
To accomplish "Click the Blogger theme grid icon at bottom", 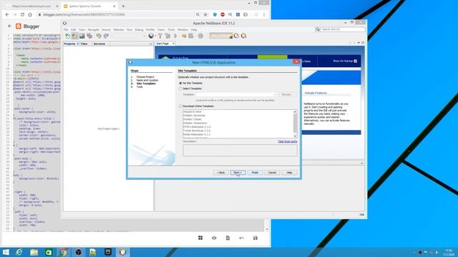I will pyautogui.click(x=200, y=238).
